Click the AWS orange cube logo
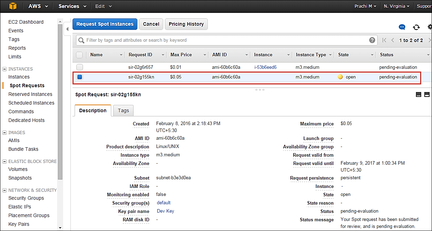 [x=13, y=6]
